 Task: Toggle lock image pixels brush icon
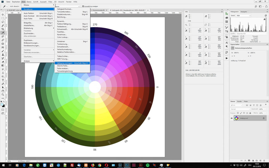click(x=241, y=113)
